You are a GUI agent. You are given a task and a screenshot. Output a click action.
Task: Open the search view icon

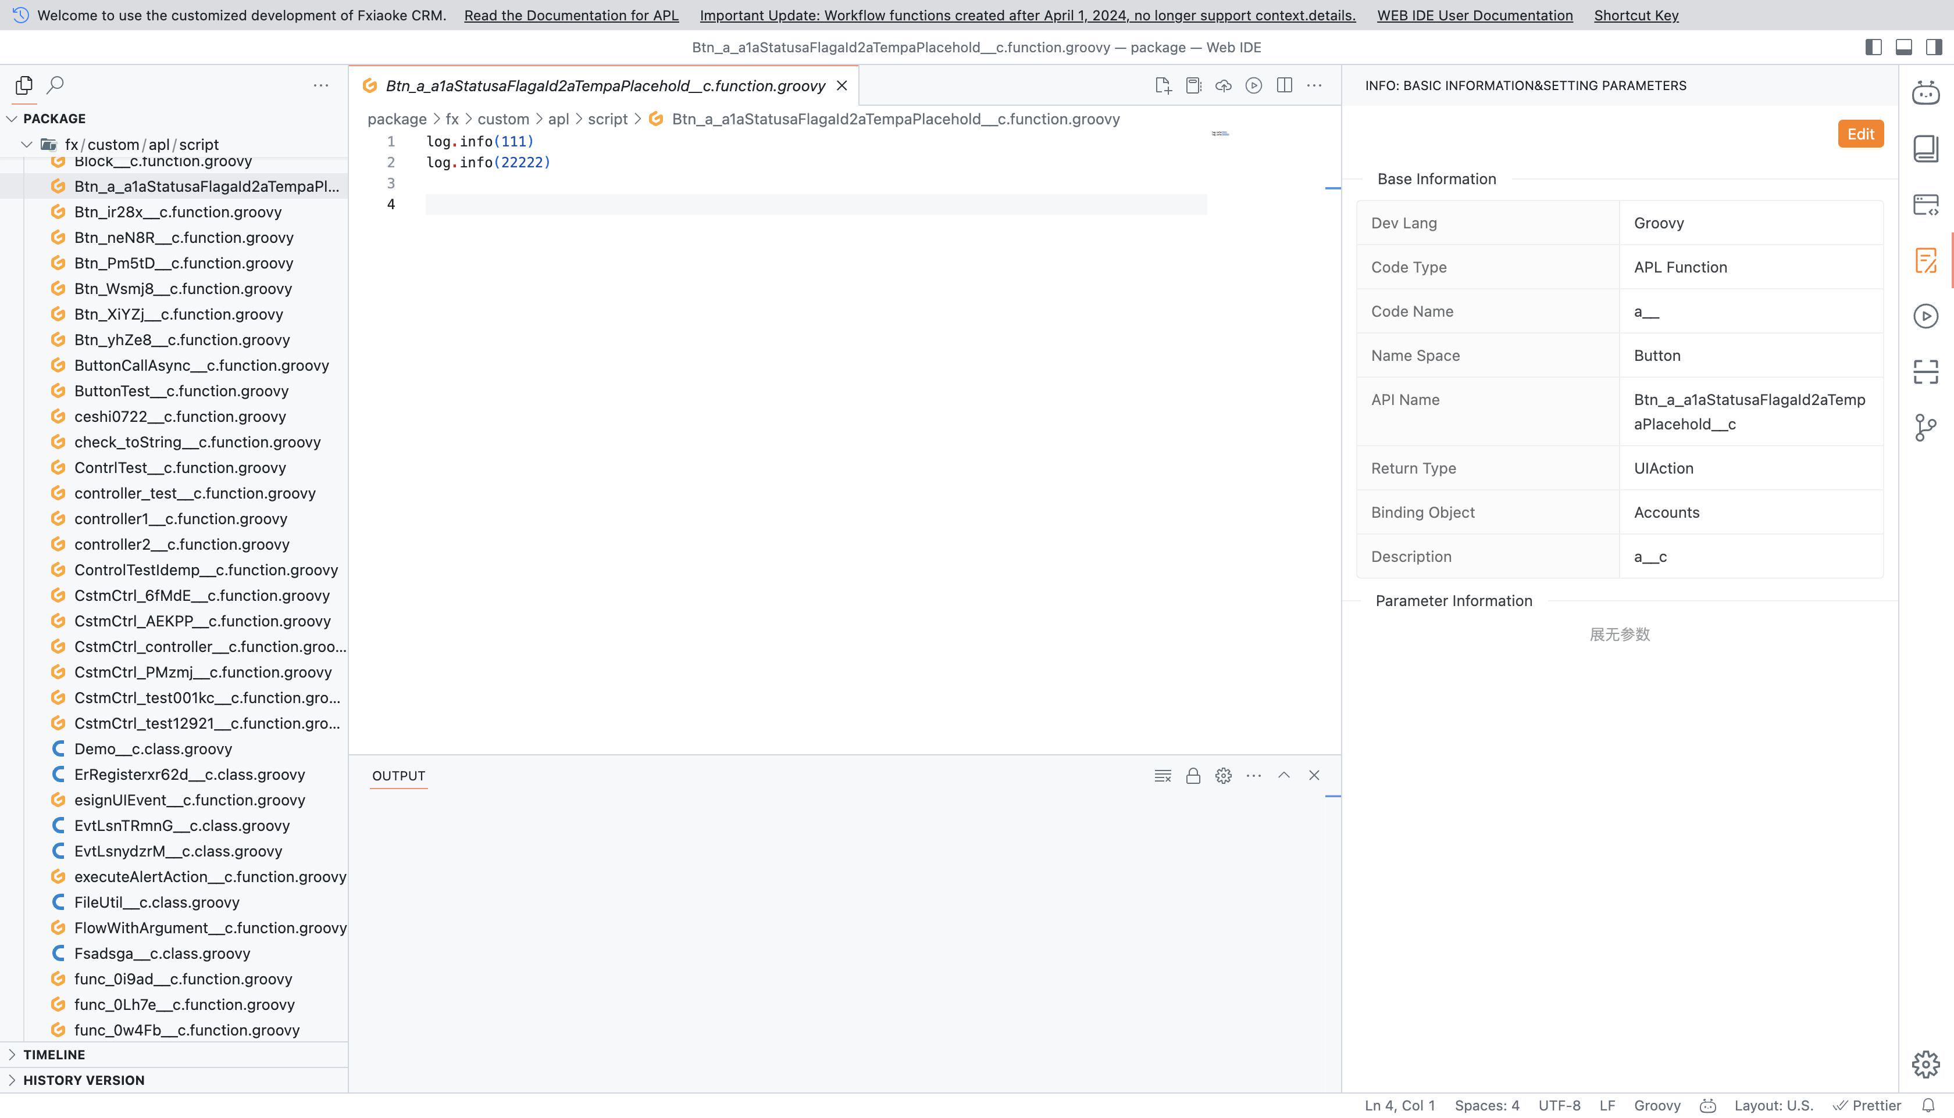coord(55,84)
